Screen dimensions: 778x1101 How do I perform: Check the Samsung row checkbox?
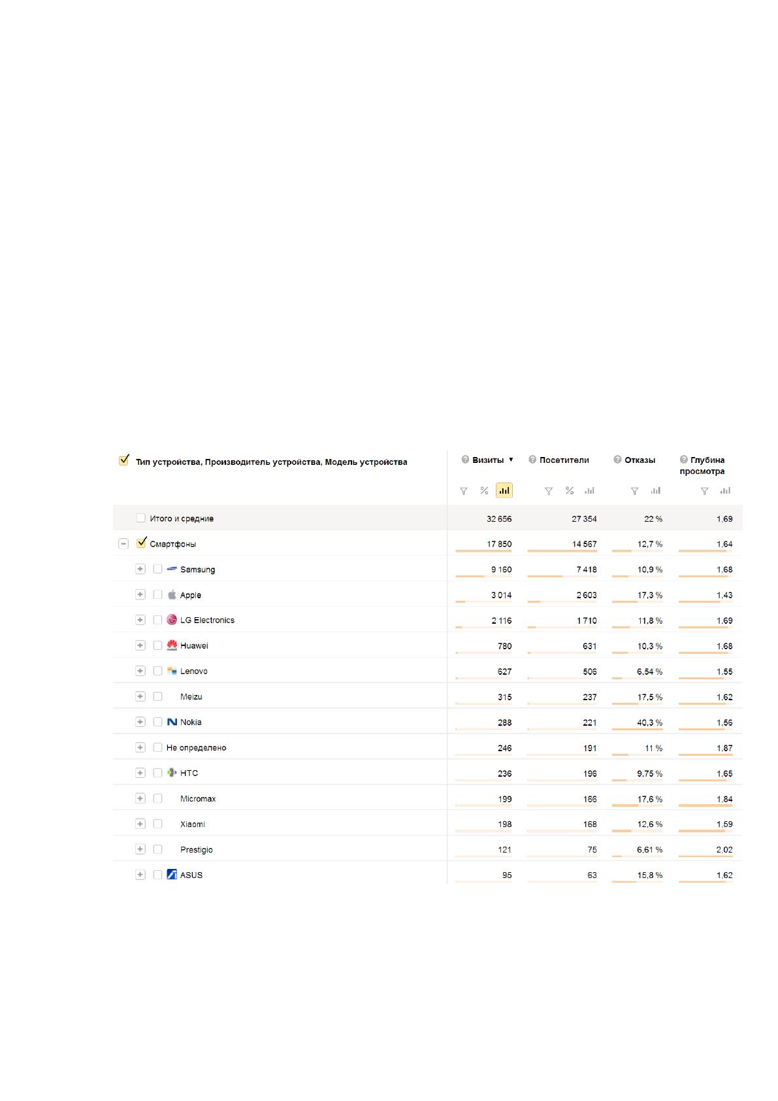[x=157, y=569]
